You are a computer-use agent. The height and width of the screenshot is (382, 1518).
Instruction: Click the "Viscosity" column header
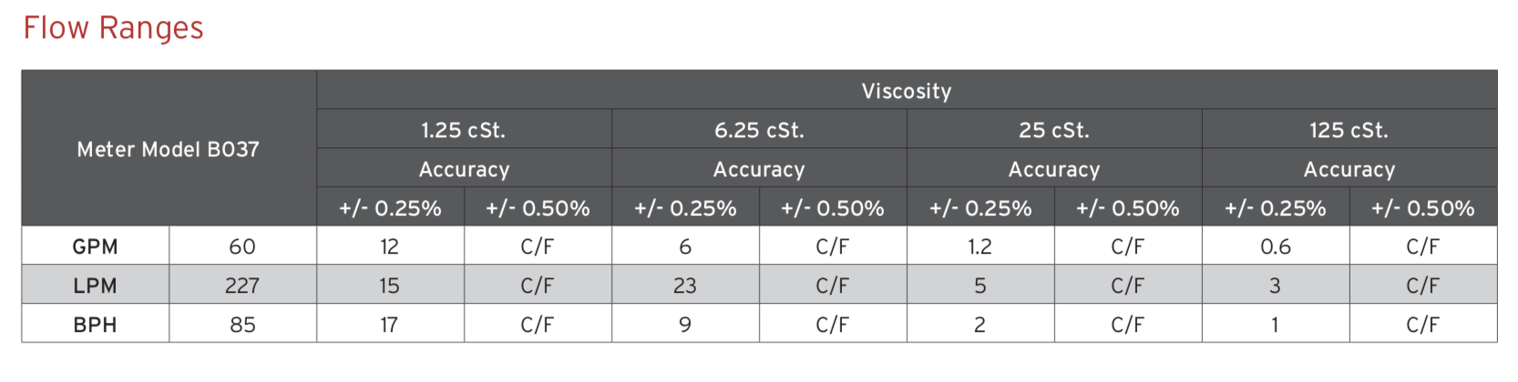907,91
